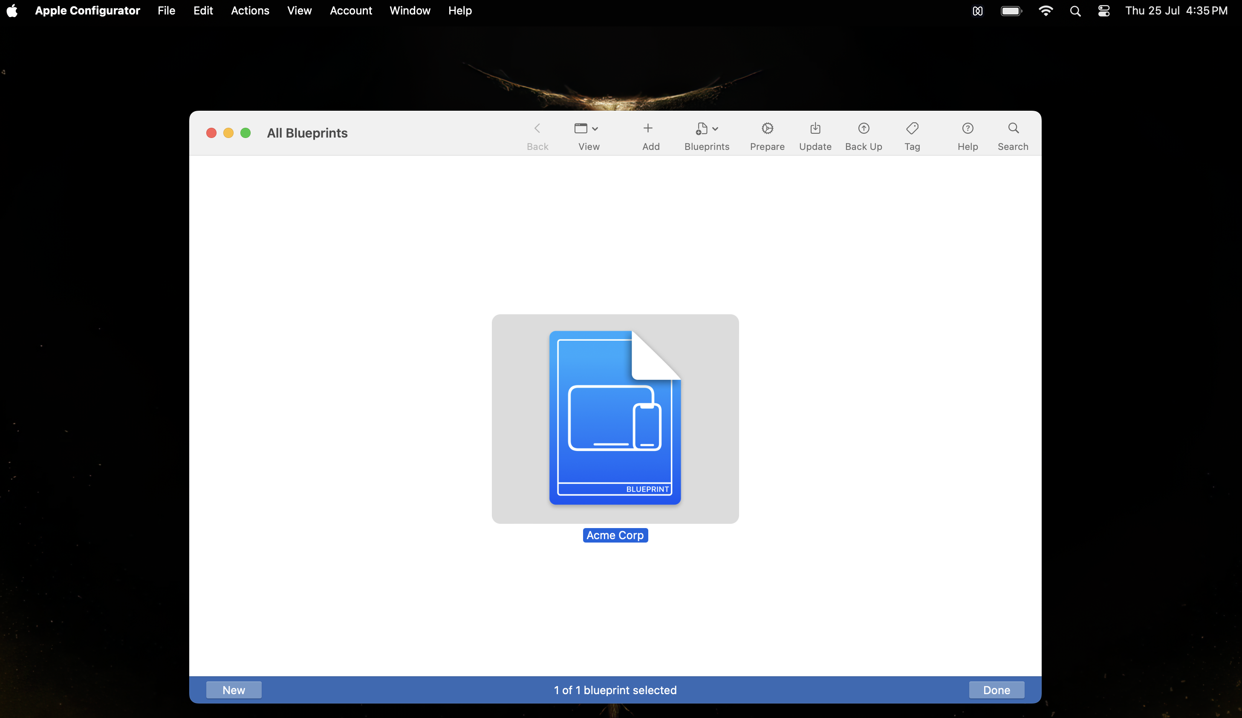Screen dimensions: 1242x718
Task: Click the date and time display
Action: pos(1176,10)
